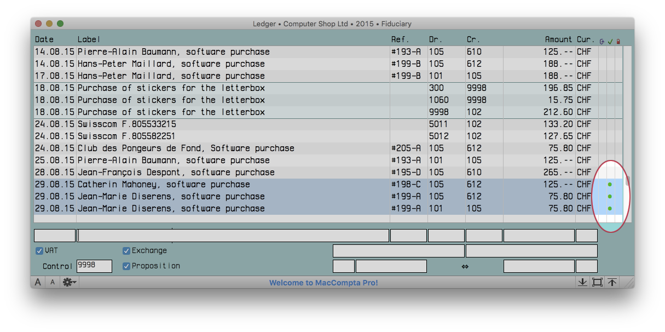The width and height of the screenshot is (665, 332).
Task: Click the empty Date entry field below the ledger
Action: [x=55, y=236]
